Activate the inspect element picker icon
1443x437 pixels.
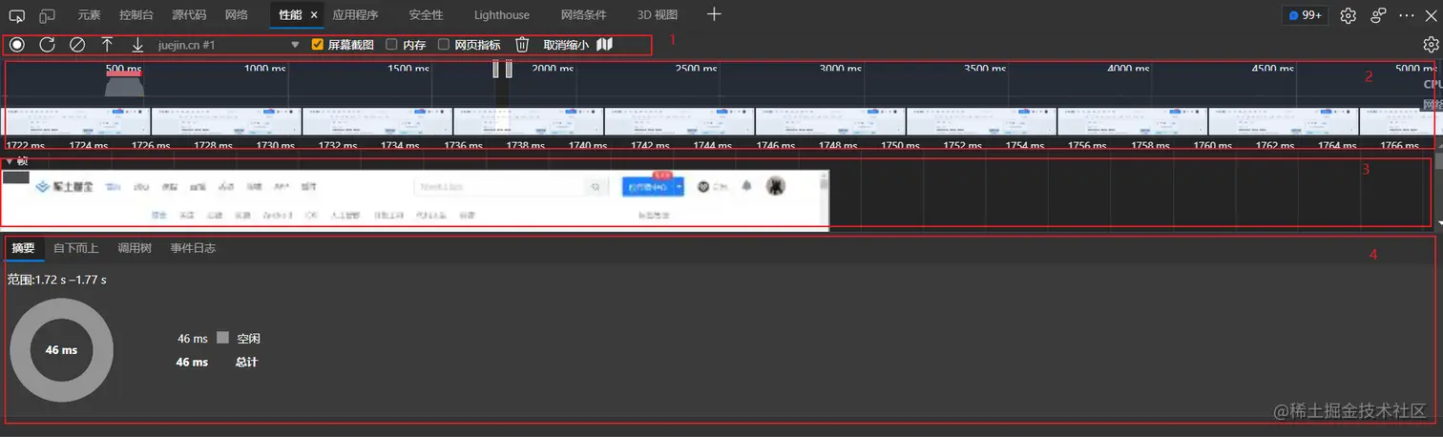pyautogui.click(x=17, y=15)
